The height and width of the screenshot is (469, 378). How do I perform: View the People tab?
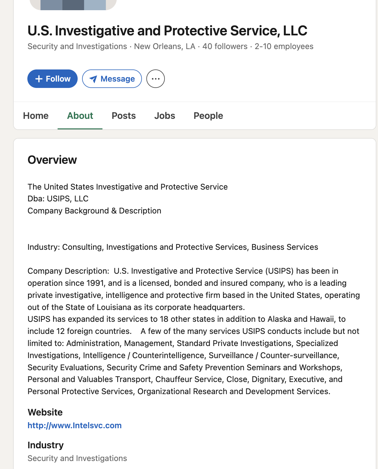(208, 116)
